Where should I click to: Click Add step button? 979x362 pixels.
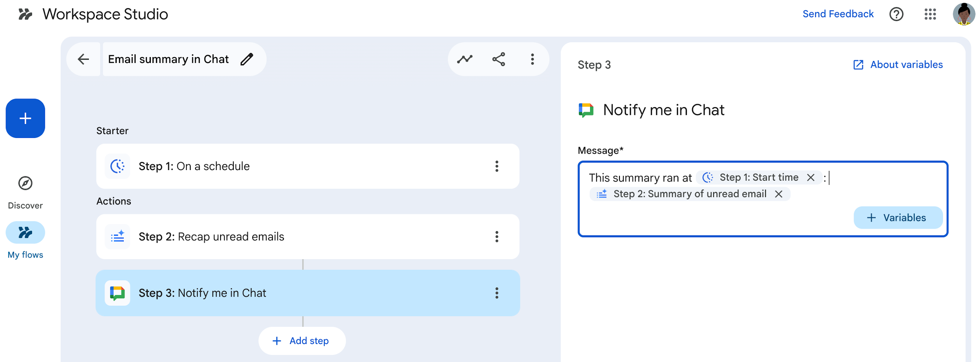[x=302, y=341]
